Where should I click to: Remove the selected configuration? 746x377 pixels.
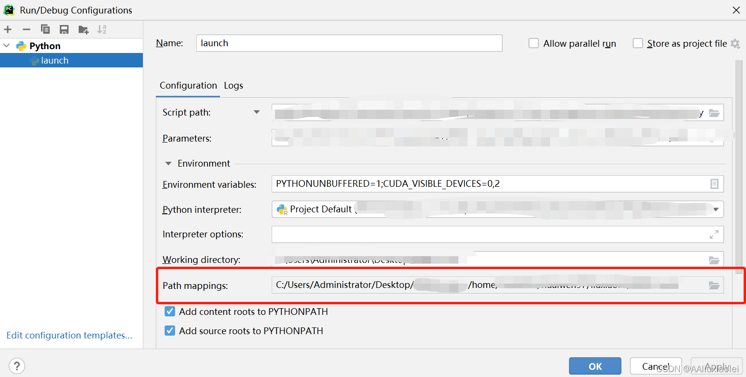click(27, 29)
